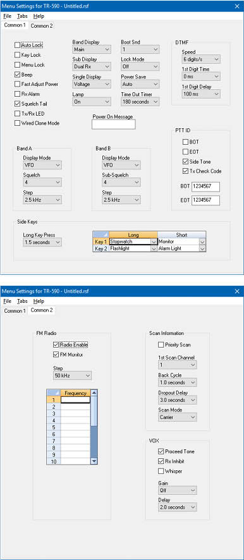Open the Time Out Timer dropdown
244x560 pixels.
[x=140, y=101]
